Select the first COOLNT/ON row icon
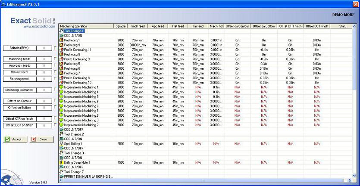The width and height of the screenshot is (360, 186). pyautogui.click(x=61, y=36)
